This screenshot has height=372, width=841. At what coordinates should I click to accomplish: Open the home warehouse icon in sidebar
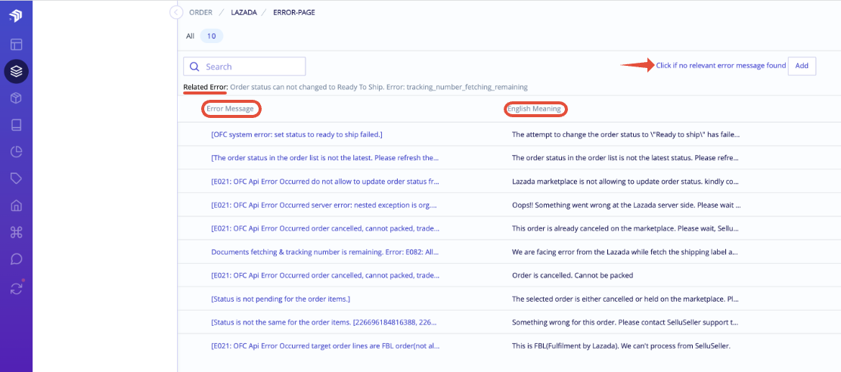coord(16,206)
